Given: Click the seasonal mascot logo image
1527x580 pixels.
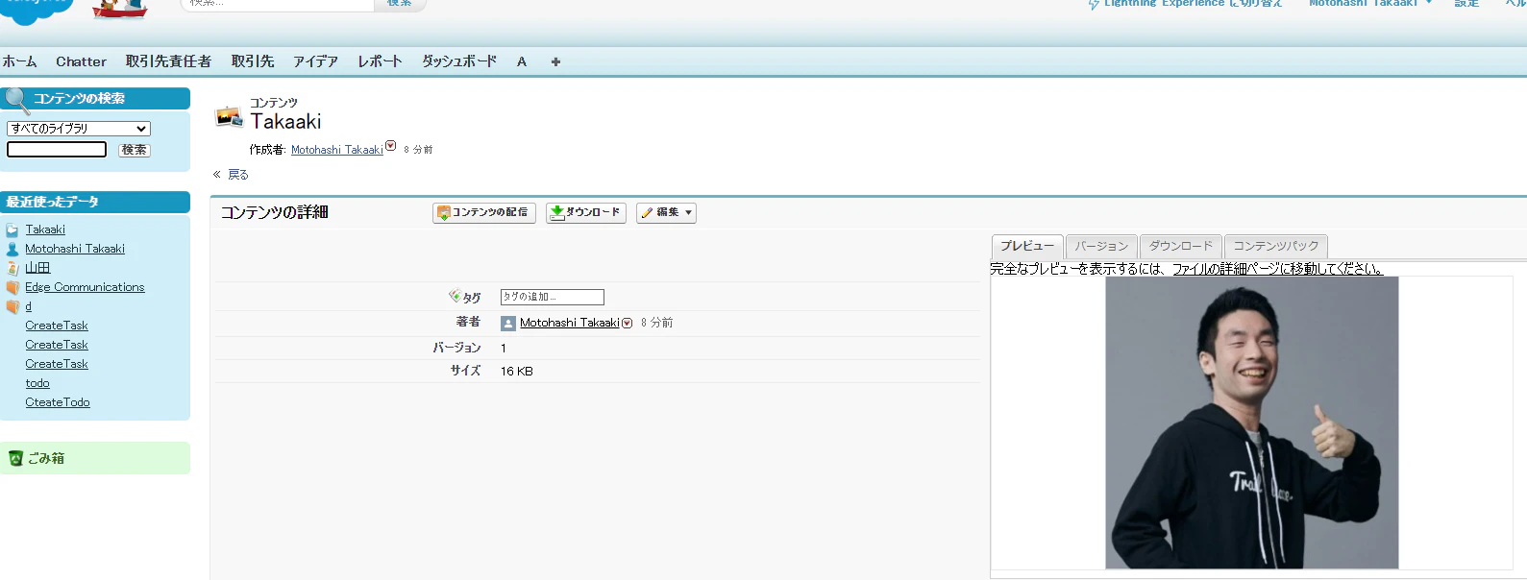Looking at the screenshot, I should [x=120, y=9].
